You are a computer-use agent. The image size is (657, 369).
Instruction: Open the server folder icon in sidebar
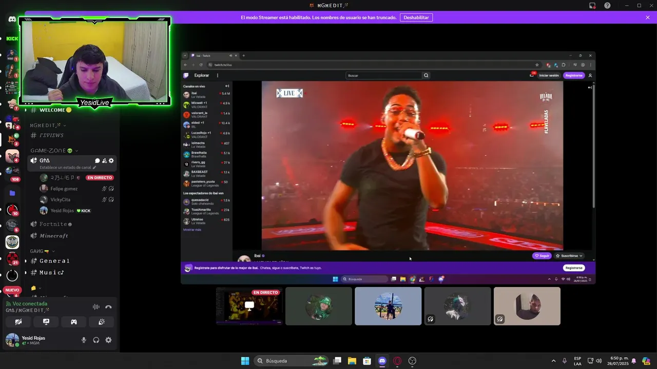click(x=12, y=193)
